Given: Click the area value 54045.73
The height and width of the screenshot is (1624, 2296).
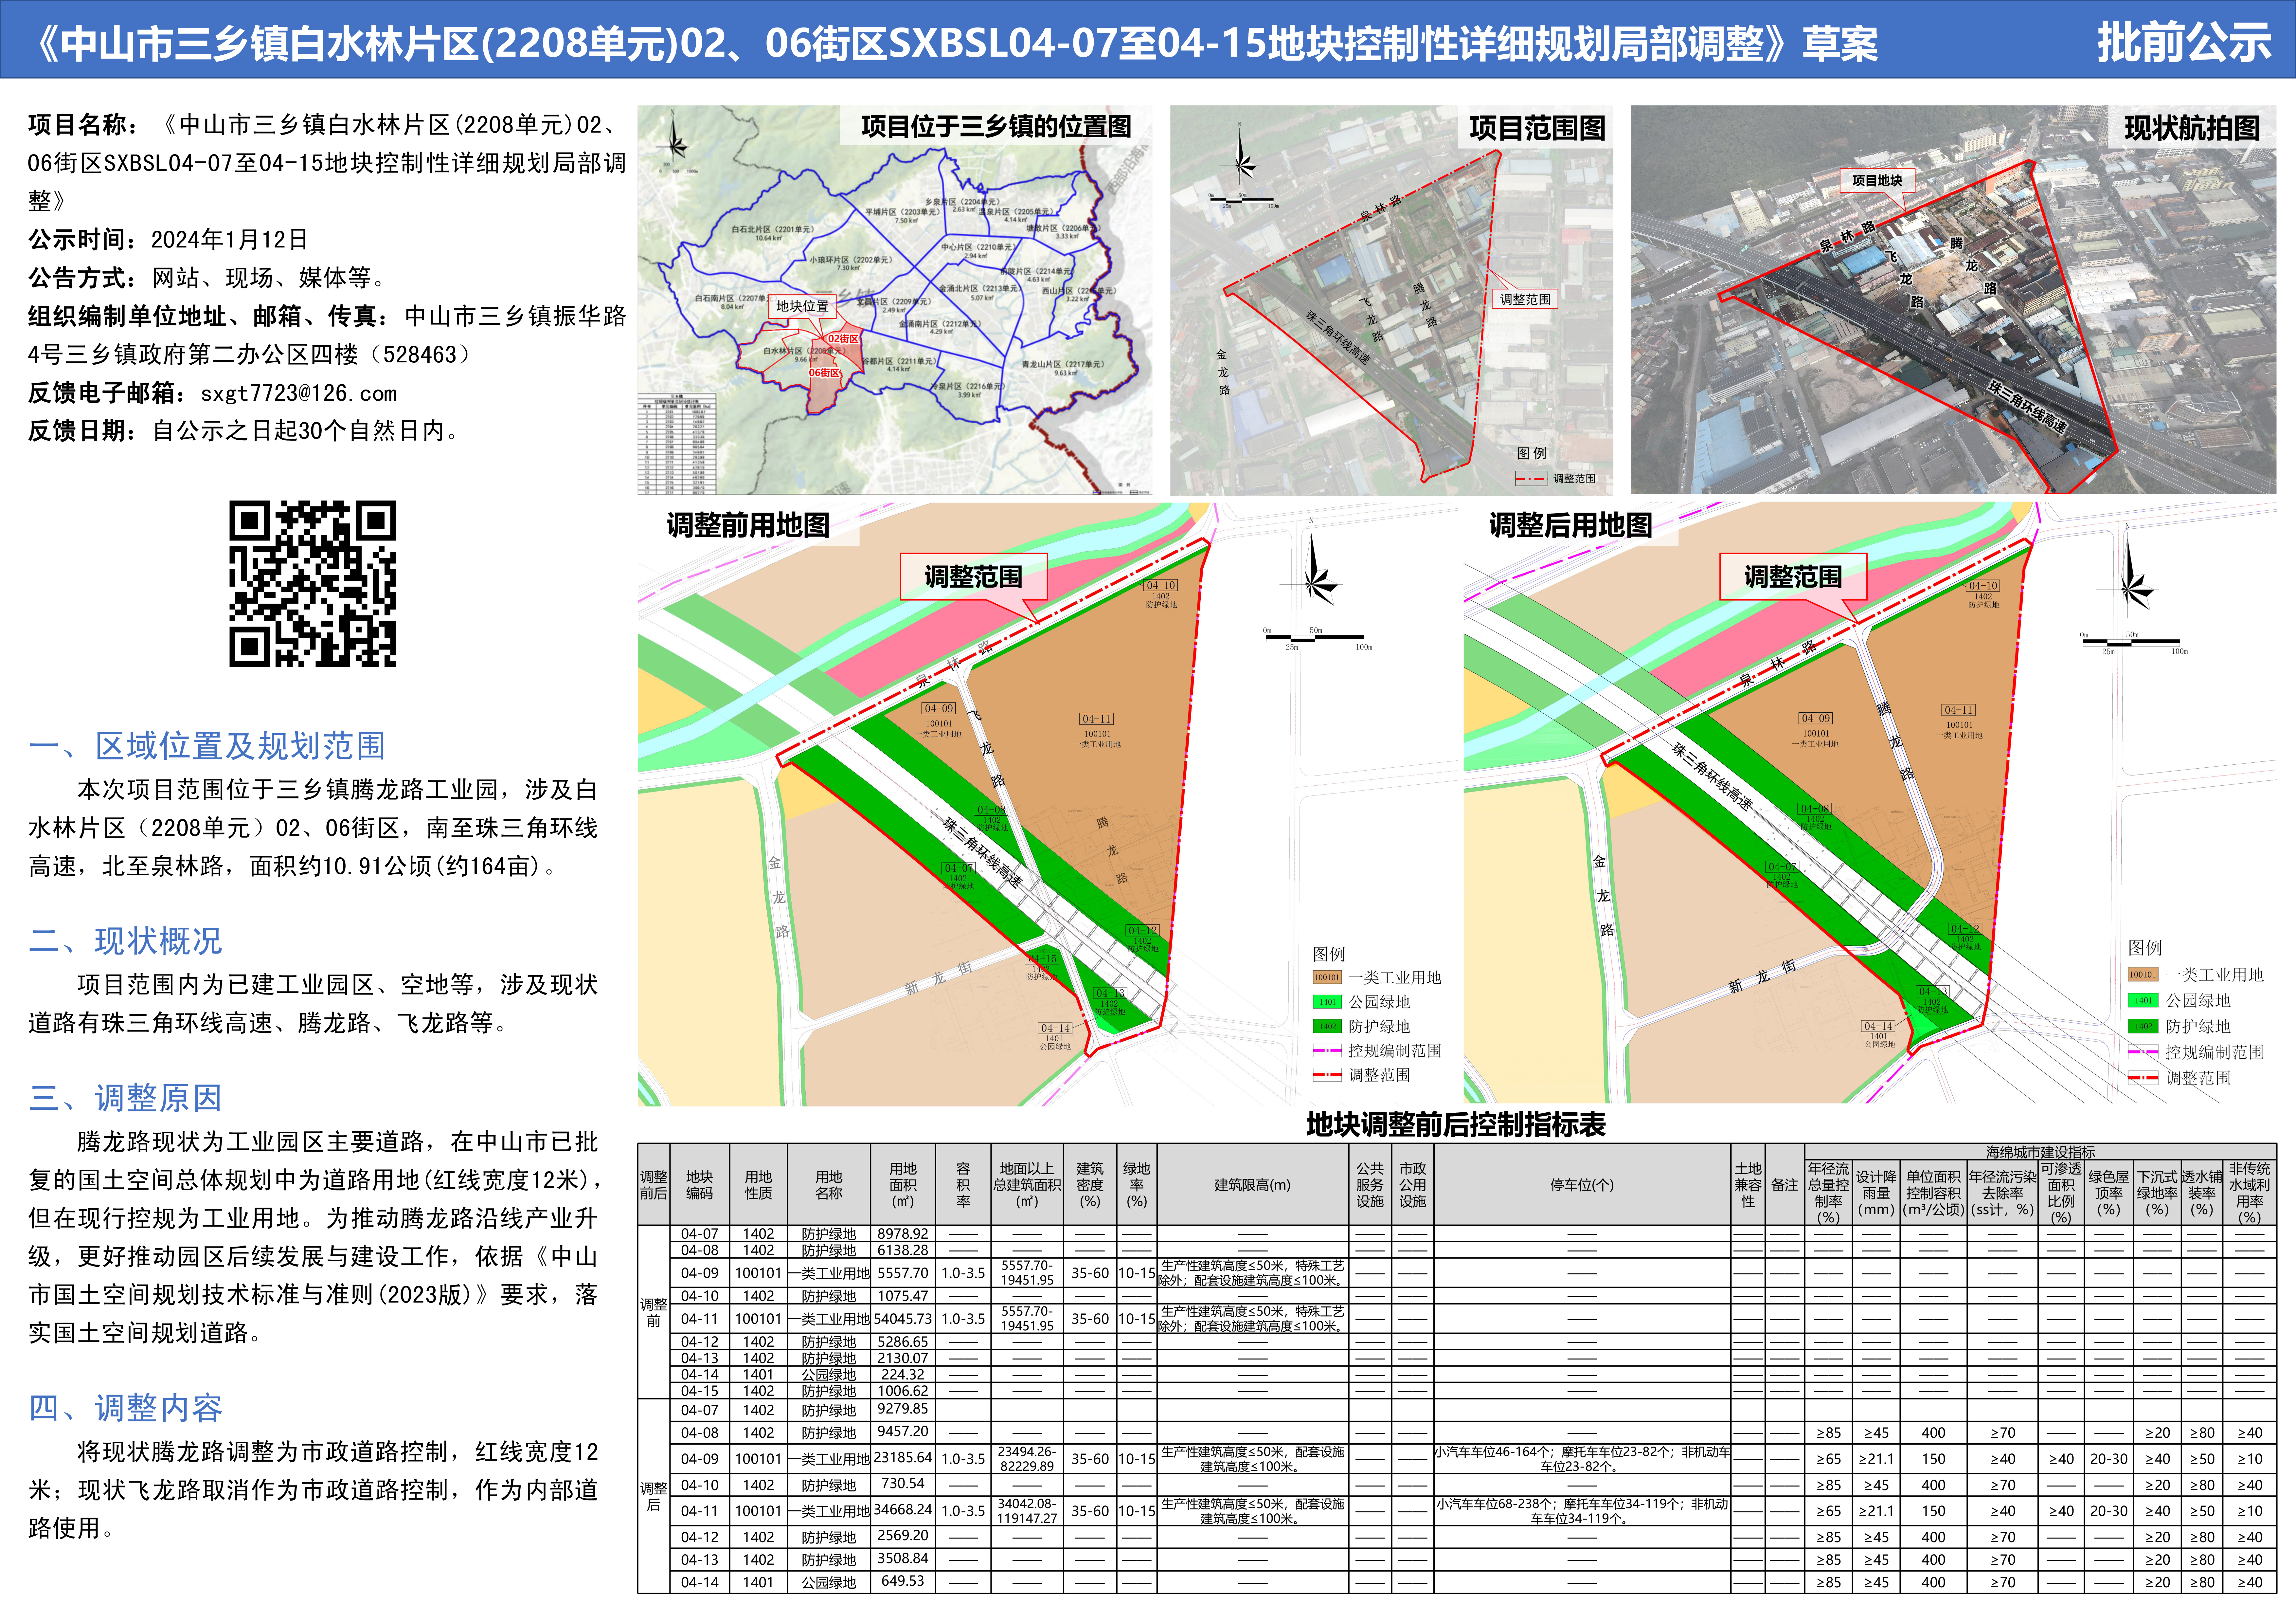Looking at the screenshot, I should 903,1319.
